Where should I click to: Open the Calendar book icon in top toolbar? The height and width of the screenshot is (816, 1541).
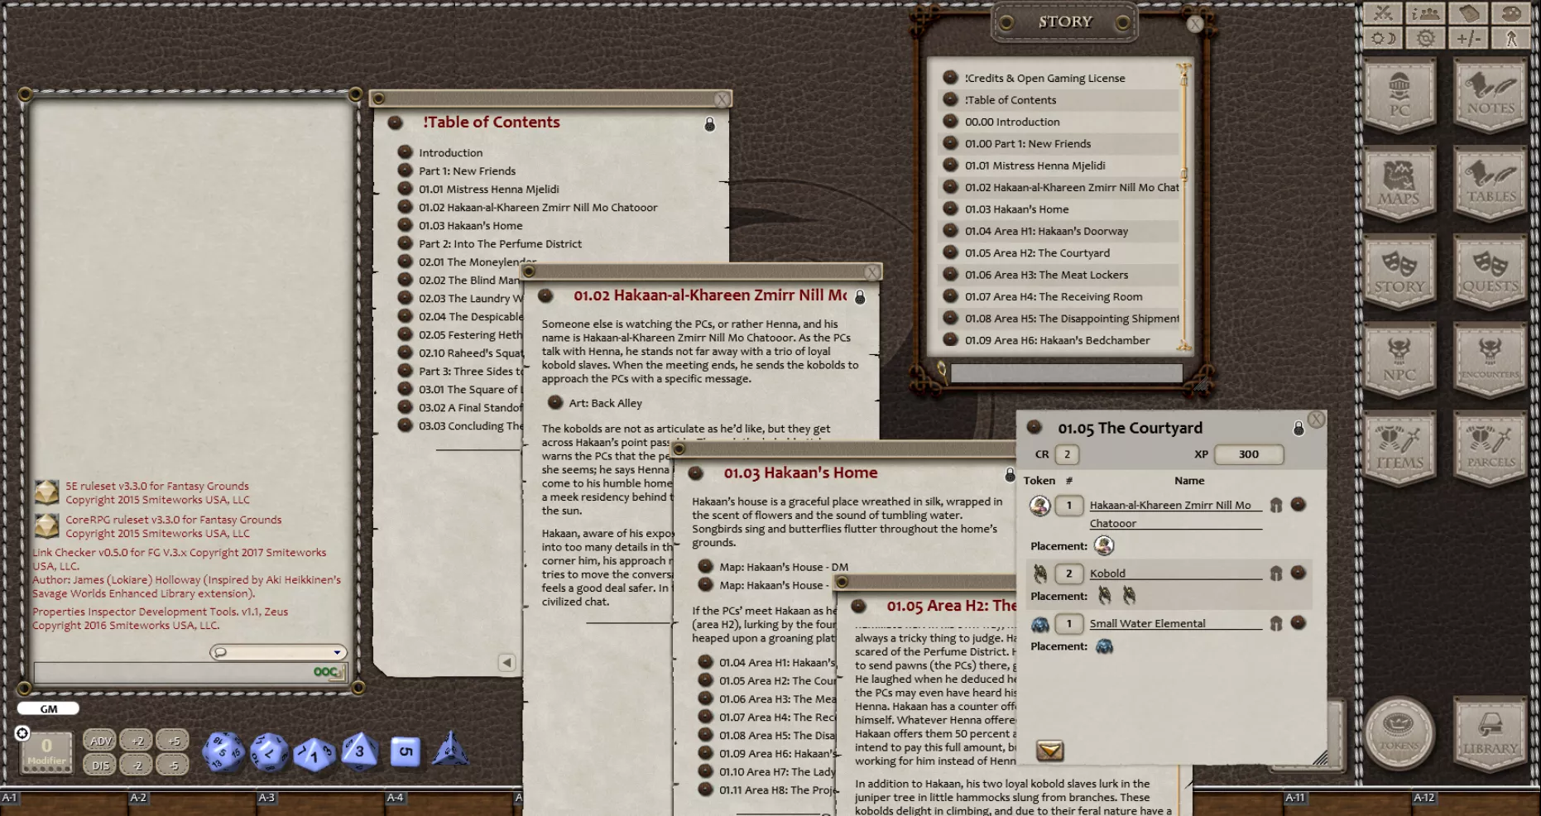pyautogui.click(x=1469, y=13)
